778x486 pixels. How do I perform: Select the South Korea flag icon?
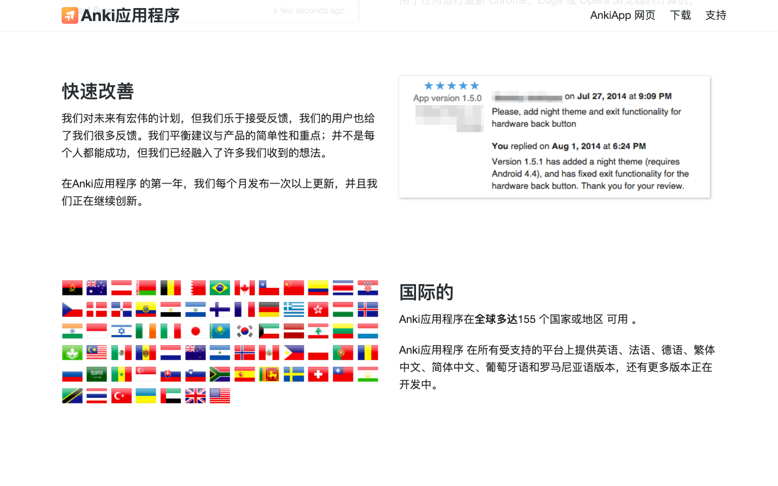(244, 330)
